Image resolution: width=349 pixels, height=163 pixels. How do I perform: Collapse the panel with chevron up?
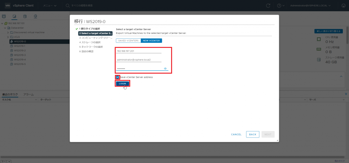pos(341,76)
